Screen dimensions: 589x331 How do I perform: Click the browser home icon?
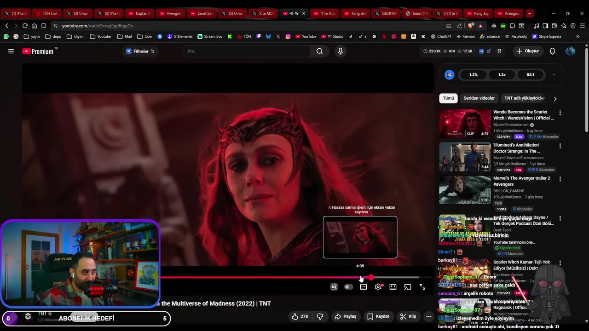[x=34, y=26]
